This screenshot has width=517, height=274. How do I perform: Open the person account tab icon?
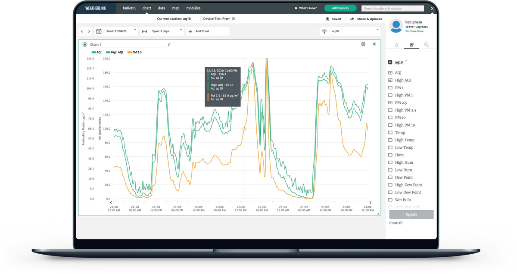396,45
